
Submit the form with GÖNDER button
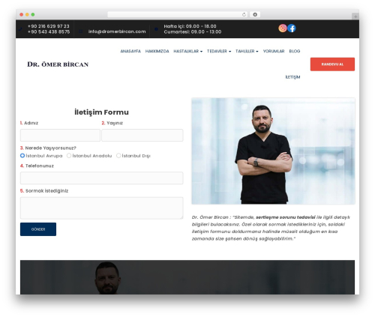click(x=38, y=229)
